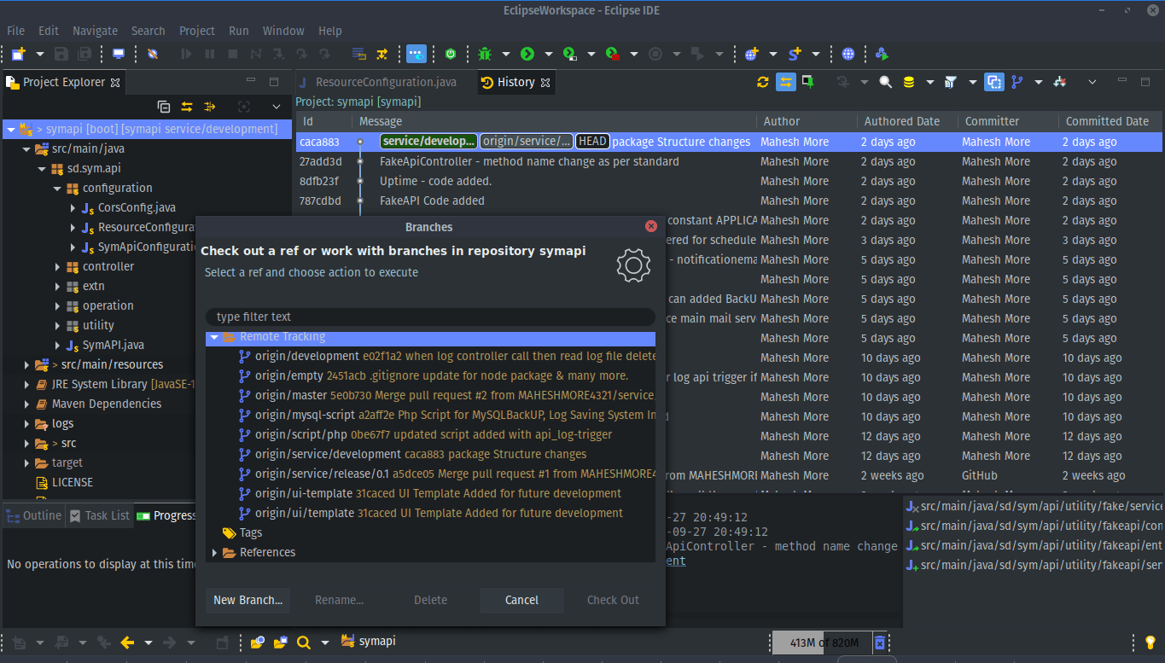Open the Navigate menu
The height and width of the screenshot is (663, 1165).
coord(95,30)
